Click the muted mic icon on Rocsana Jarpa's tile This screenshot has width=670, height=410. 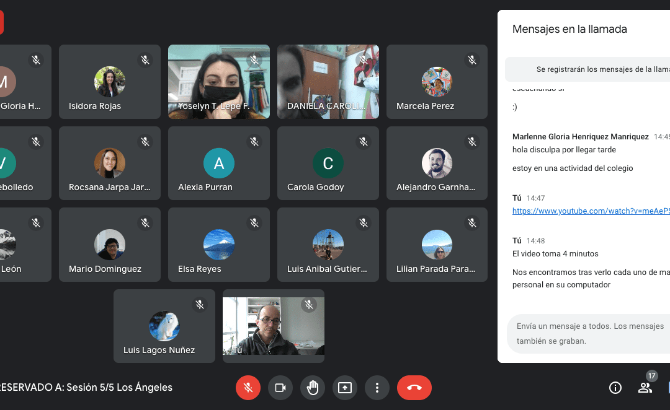145,142
